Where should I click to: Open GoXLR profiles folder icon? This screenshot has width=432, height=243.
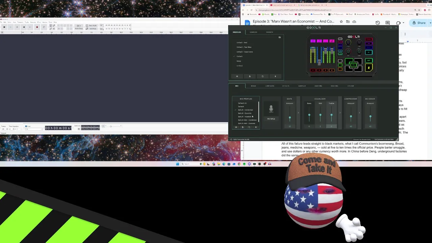(279, 37)
